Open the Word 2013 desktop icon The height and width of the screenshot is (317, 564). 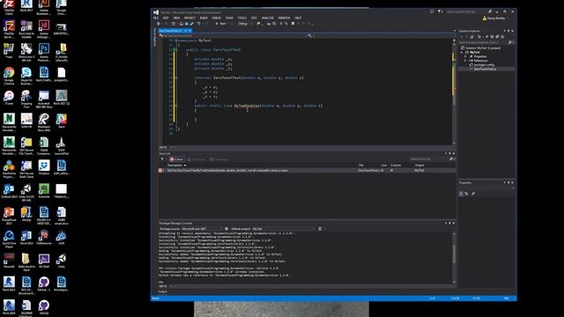click(x=26, y=237)
